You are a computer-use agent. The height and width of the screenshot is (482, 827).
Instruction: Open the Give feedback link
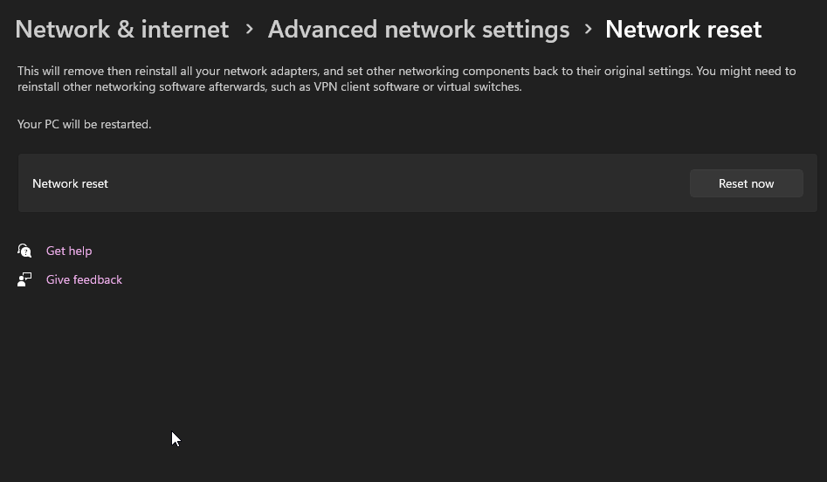click(84, 279)
